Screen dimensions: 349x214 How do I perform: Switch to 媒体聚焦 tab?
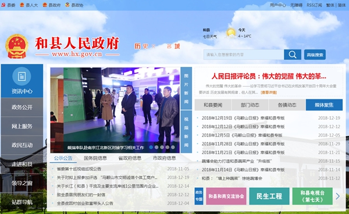[x=324, y=105]
